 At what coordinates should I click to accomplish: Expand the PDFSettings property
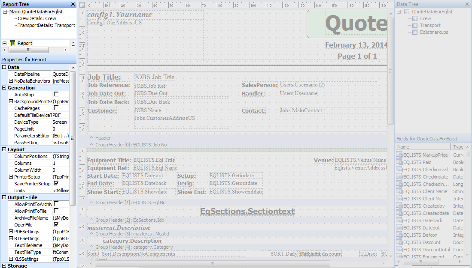tap(11, 232)
